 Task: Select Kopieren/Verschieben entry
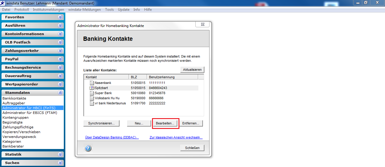point(21,132)
